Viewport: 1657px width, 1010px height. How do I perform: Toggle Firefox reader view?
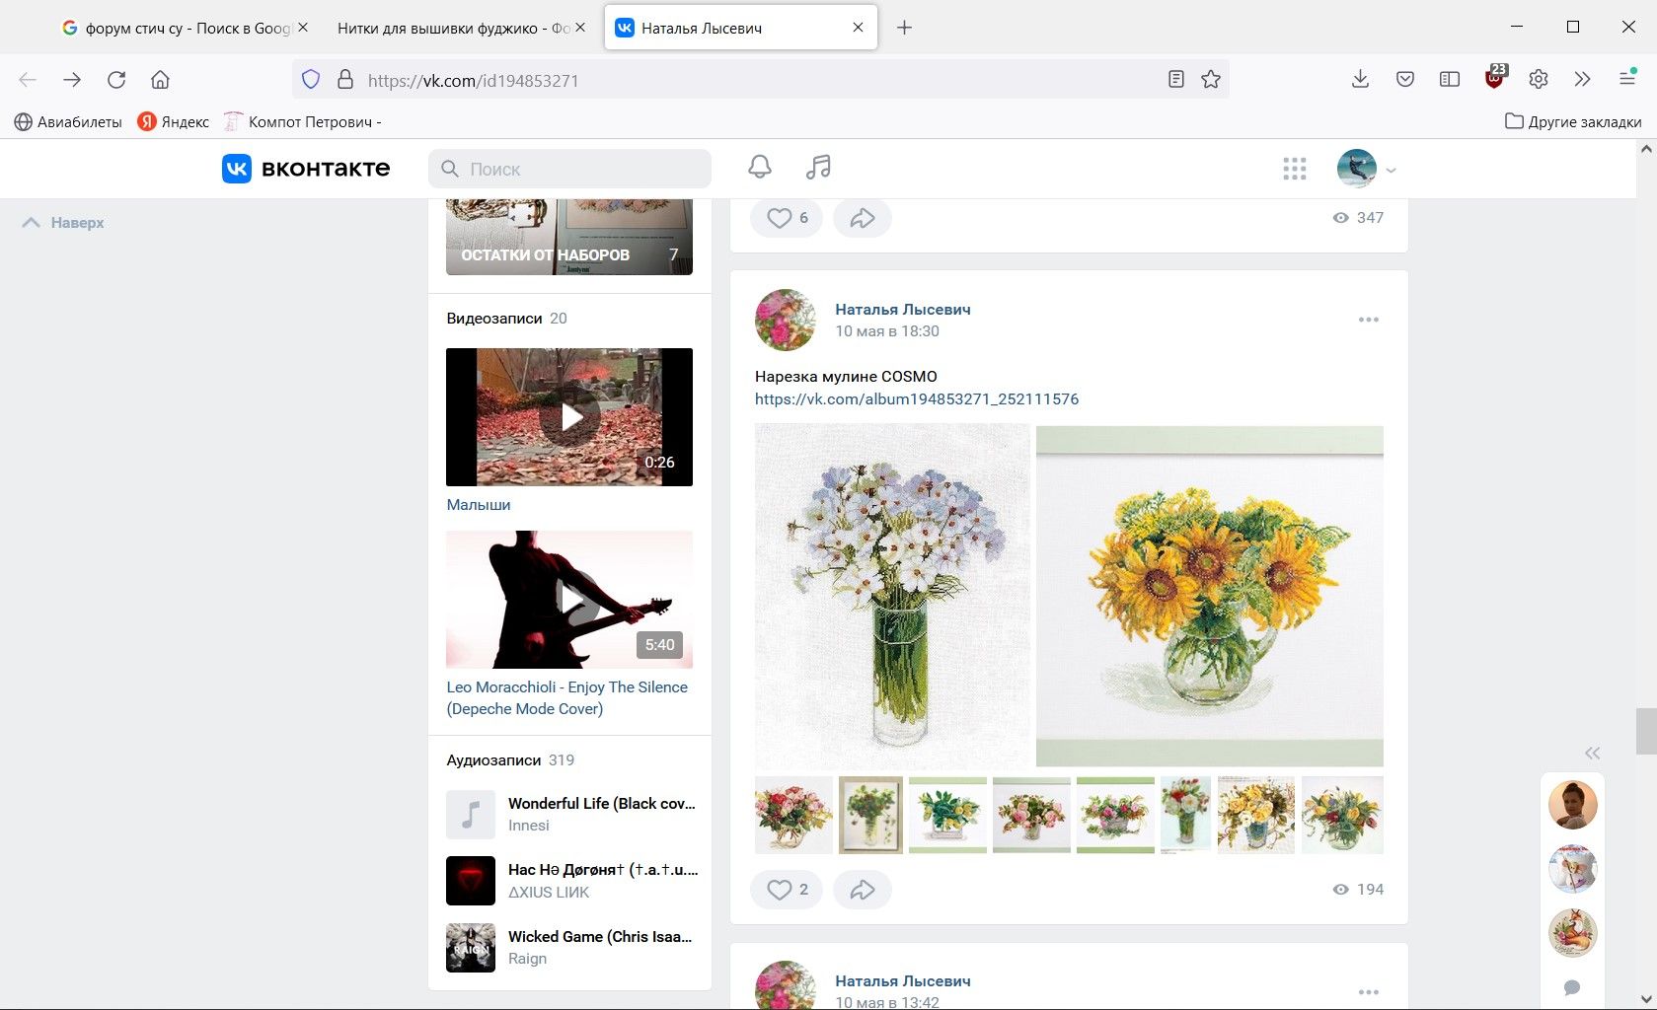point(1175,80)
